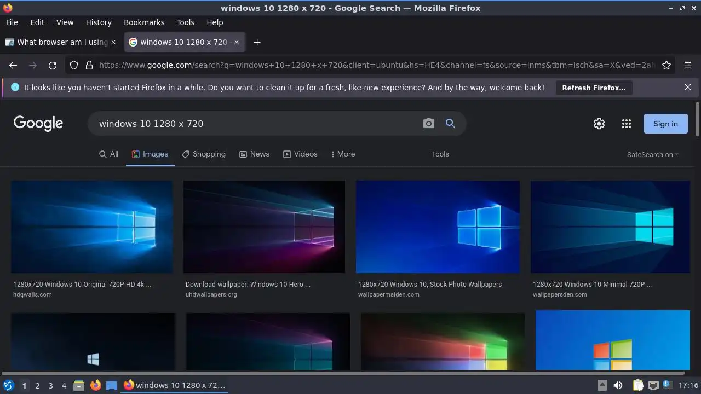Open the Firefox hamburger menu
The image size is (701, 394).
(688, 65)
